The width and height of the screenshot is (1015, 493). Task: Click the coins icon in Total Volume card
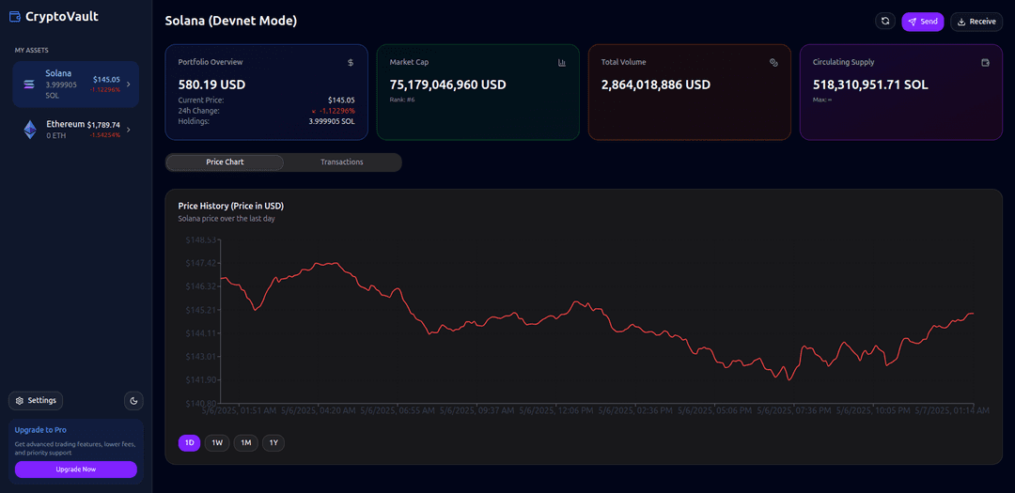(773, 63)
